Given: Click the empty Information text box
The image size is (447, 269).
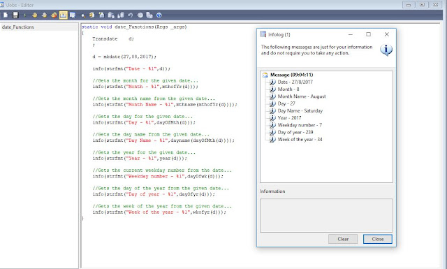Looking at the screenshot, I should tap(326, 215).
